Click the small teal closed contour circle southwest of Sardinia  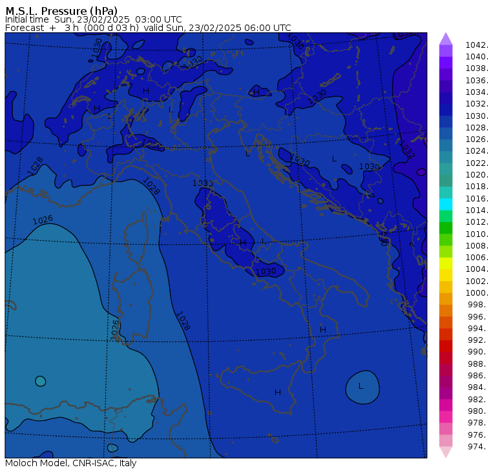41,381
